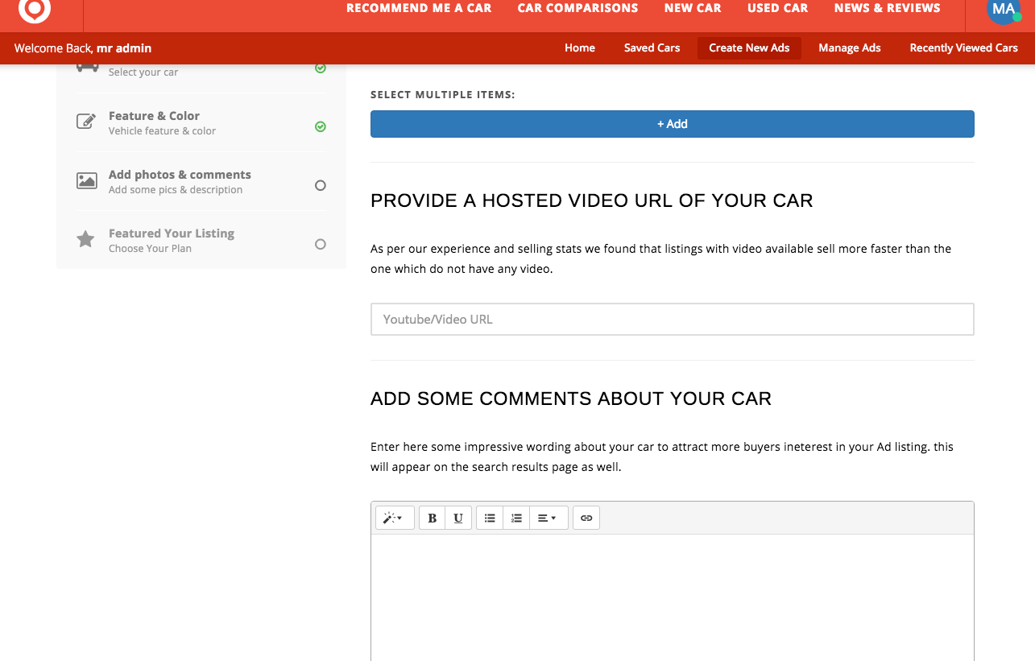
Task: Select the Featured Your Listing step circle
Action: tap(321, 244)
